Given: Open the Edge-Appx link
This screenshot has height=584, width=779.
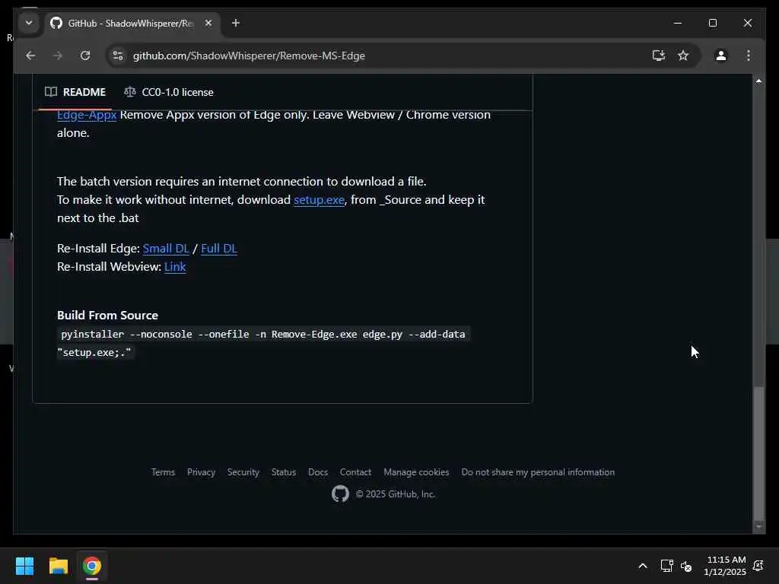Looking at the screenshot, I should [87, 115].
